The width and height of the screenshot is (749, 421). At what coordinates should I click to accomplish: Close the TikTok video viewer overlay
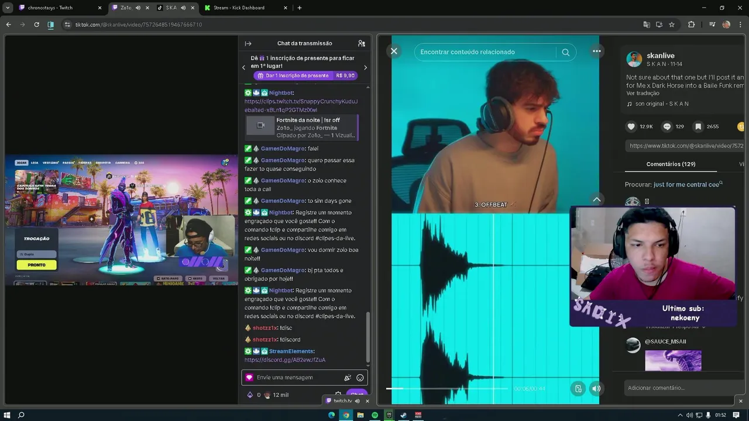click(394, 51)
